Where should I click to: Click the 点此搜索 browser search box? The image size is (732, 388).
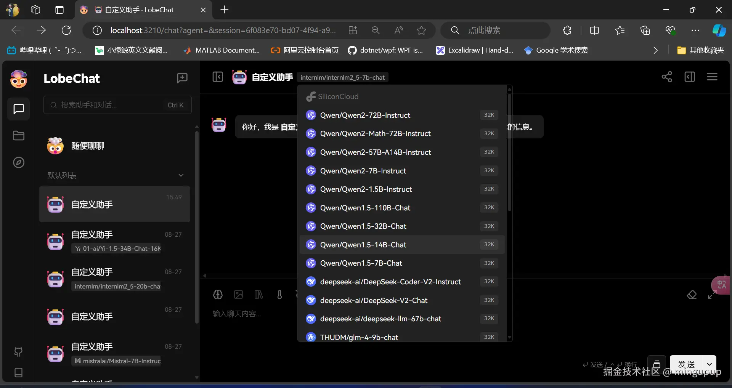[x=496, y=30]
